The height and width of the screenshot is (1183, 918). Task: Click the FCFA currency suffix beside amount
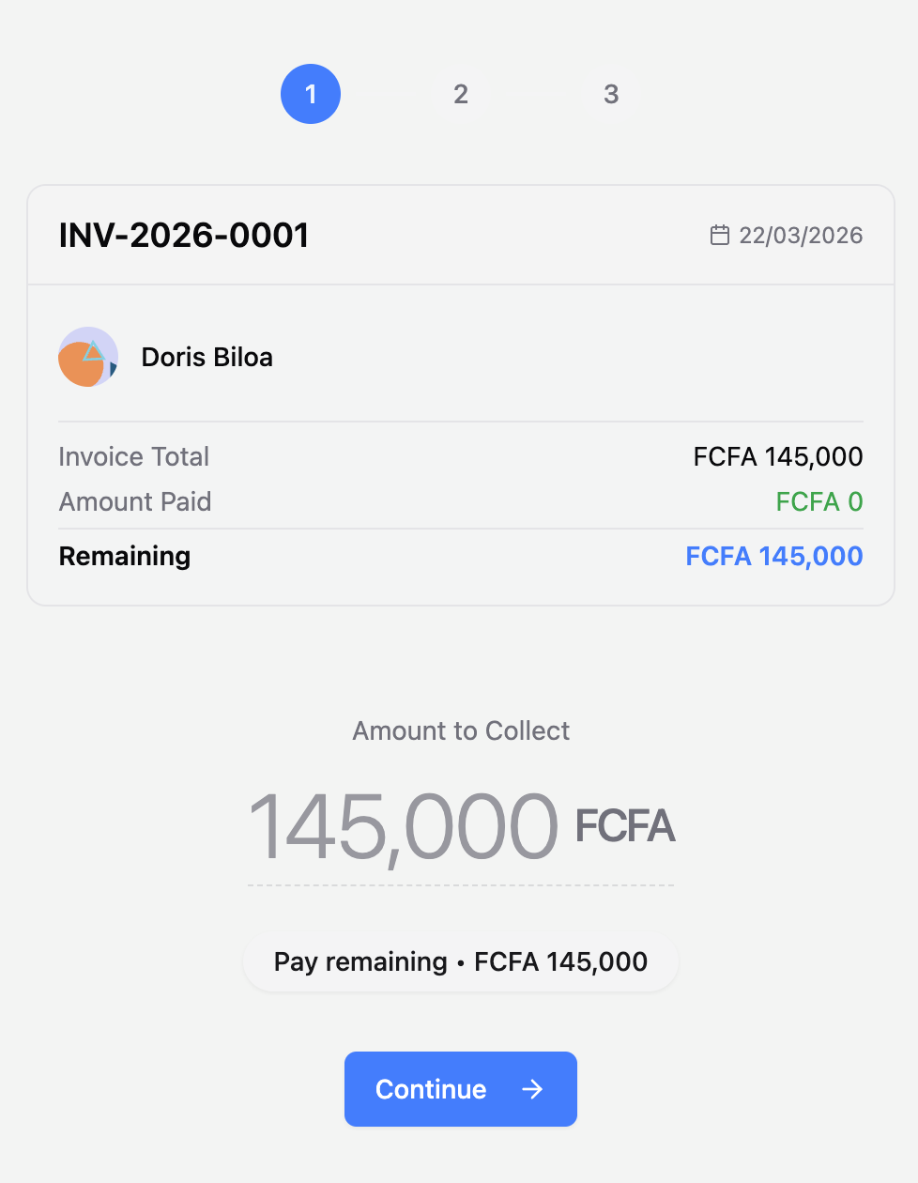[625, 826]
